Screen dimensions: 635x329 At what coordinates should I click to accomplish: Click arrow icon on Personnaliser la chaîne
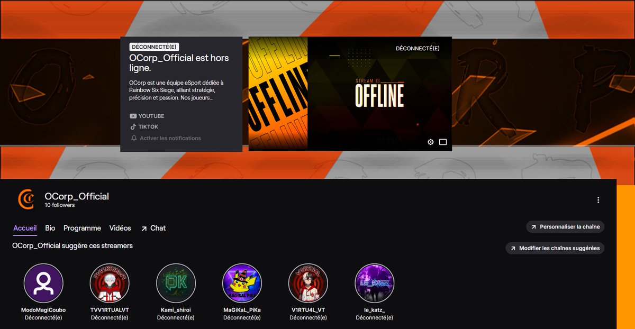[533, 227]
